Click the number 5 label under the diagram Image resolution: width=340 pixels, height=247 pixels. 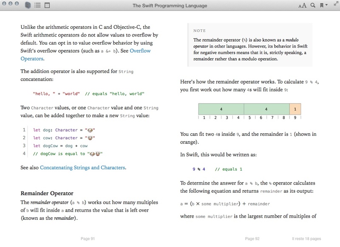coord(249,118)
